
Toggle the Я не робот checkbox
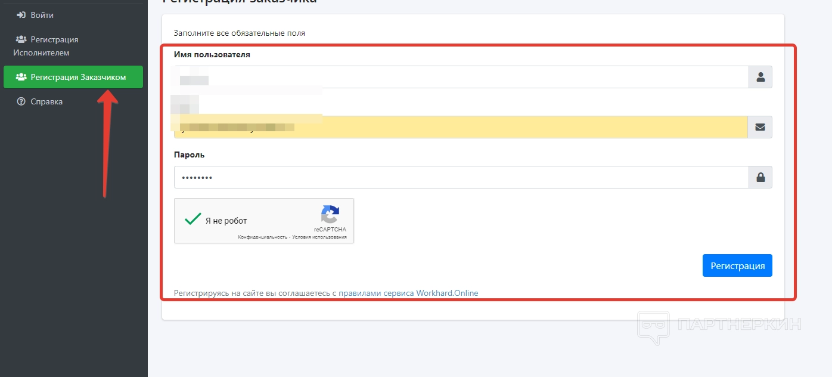193,220
